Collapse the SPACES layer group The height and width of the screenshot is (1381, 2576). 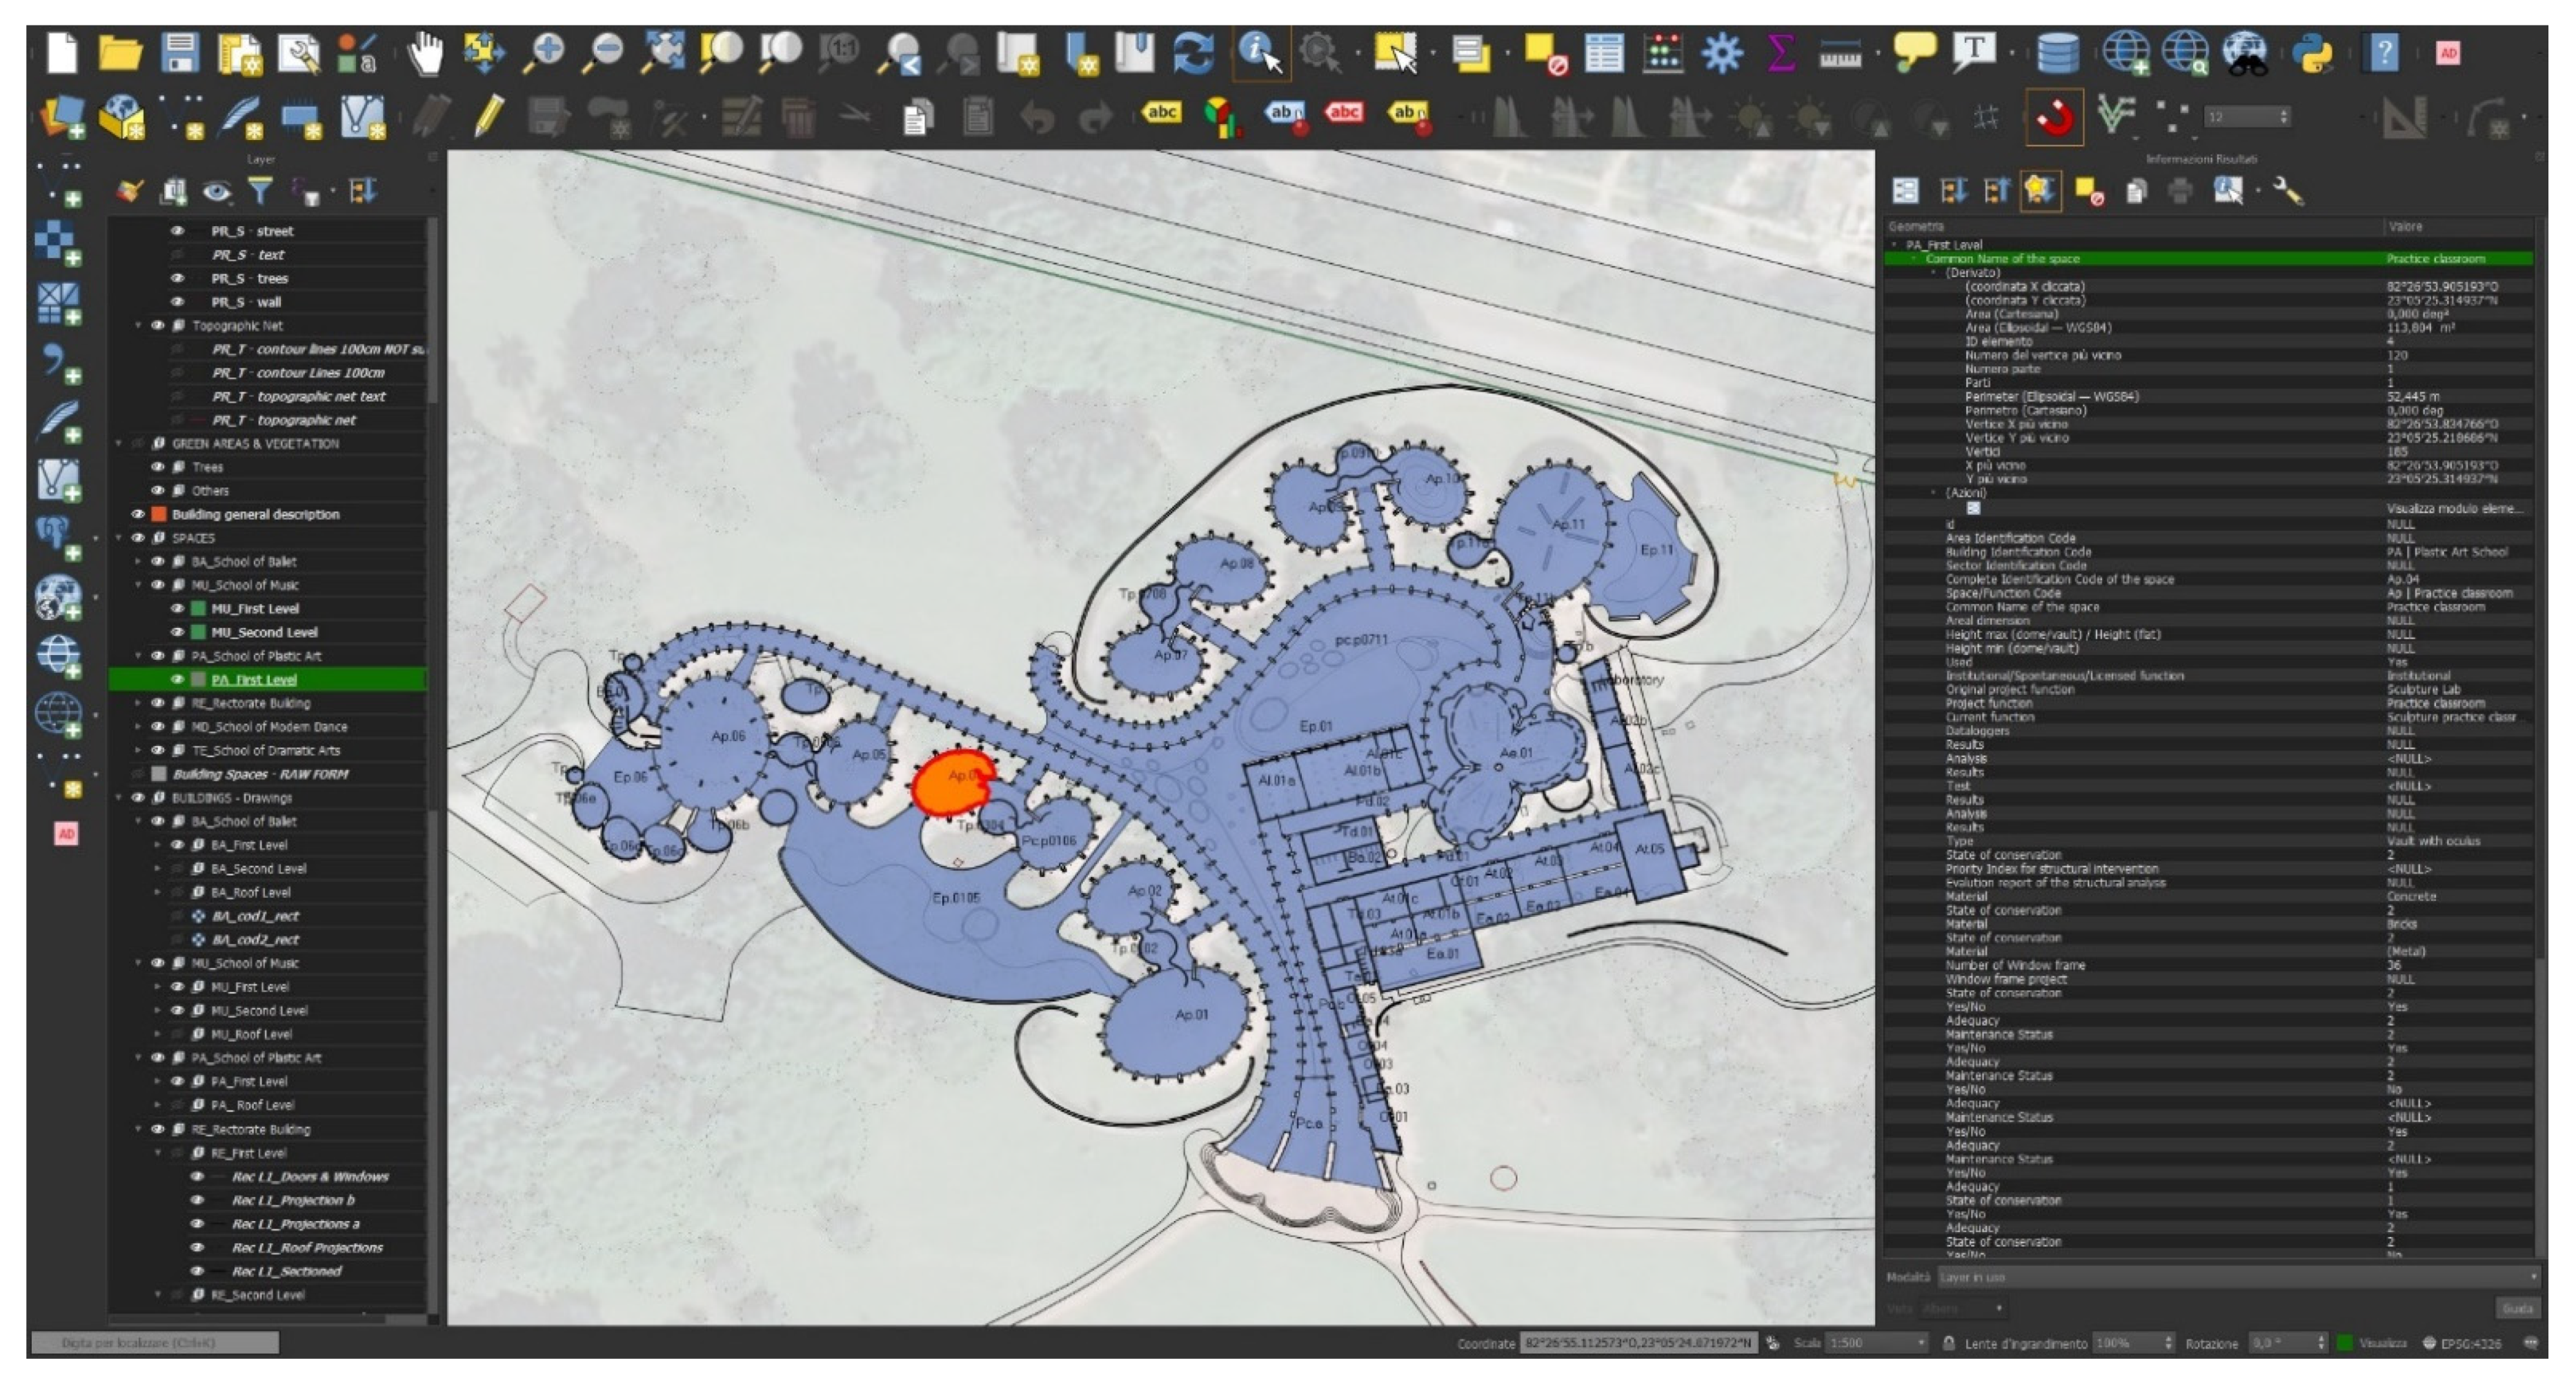pos(119,538)
